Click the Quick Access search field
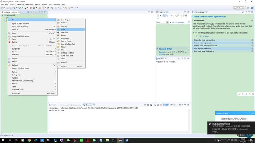The image size is (255, 143). (239, 8)
